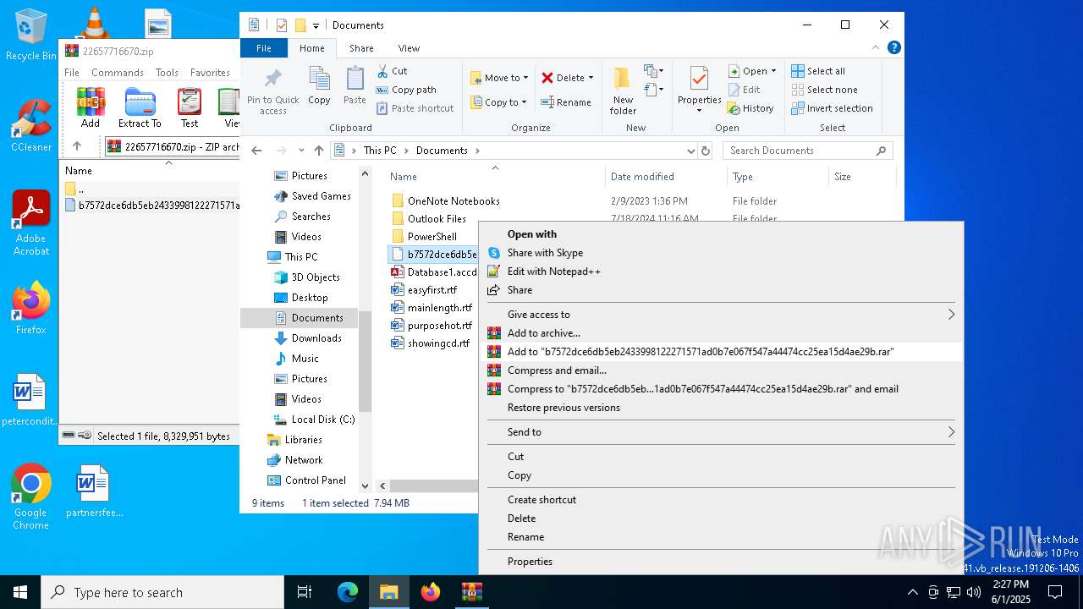This screenshot has width=1083, height=609.
Task: Click Select none in the ribbon
Action: pos(824,90)
